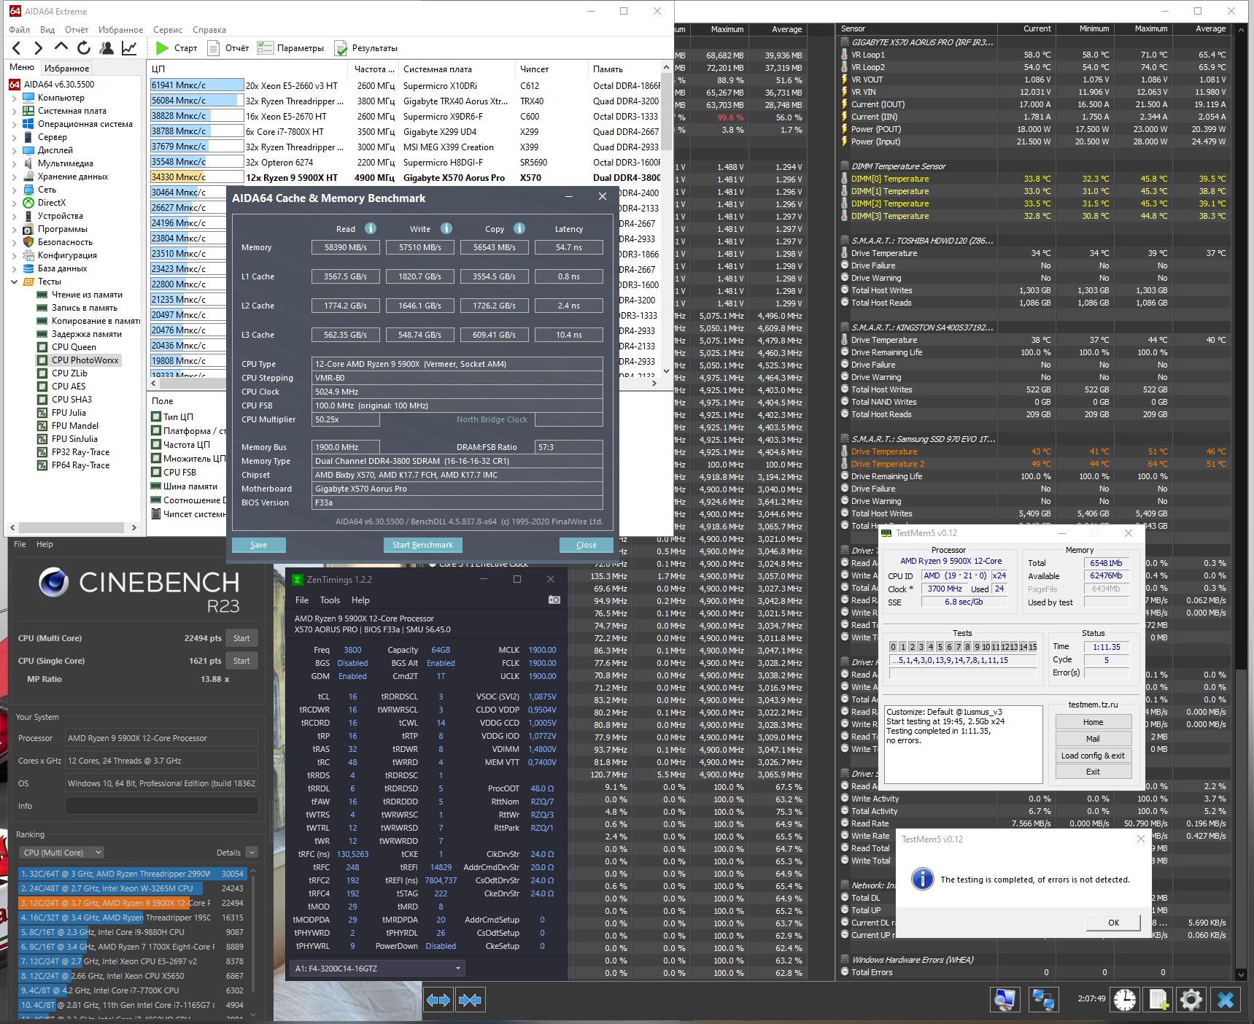This screenshot has height=1024, width=1254.
Task: Select FP64 Ray-Trace test in the tree
Action: click(x=80, y=465)
